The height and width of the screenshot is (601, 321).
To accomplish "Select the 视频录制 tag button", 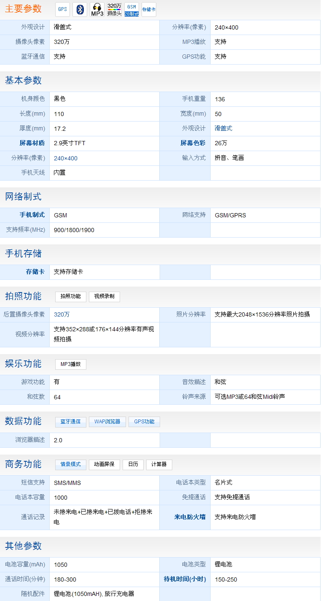I will click(x=104, y=296).
